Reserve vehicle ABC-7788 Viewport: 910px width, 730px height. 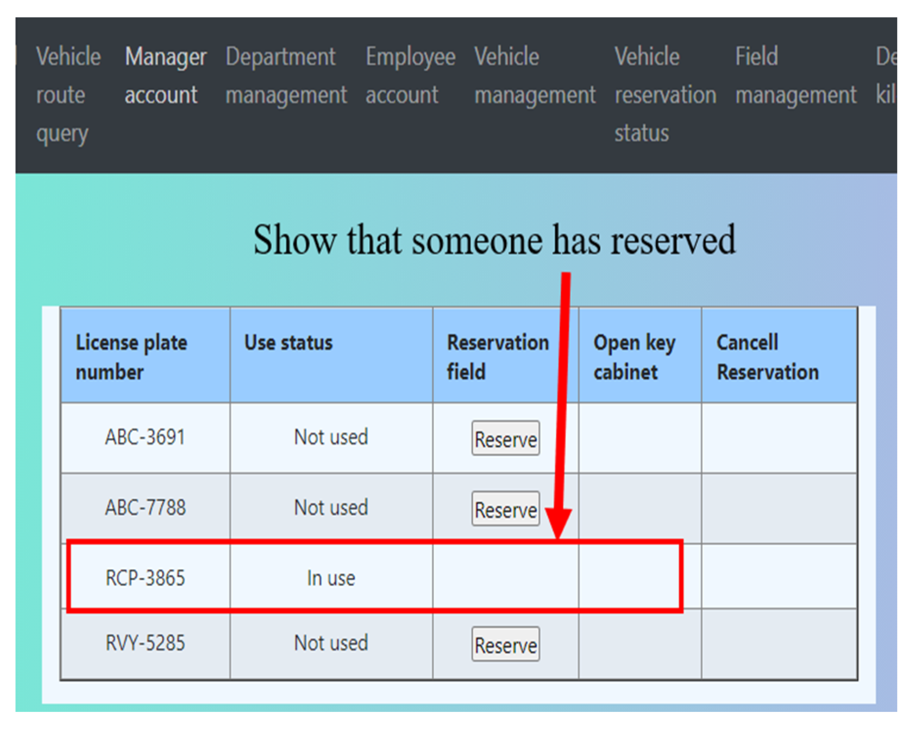[505, 509]
